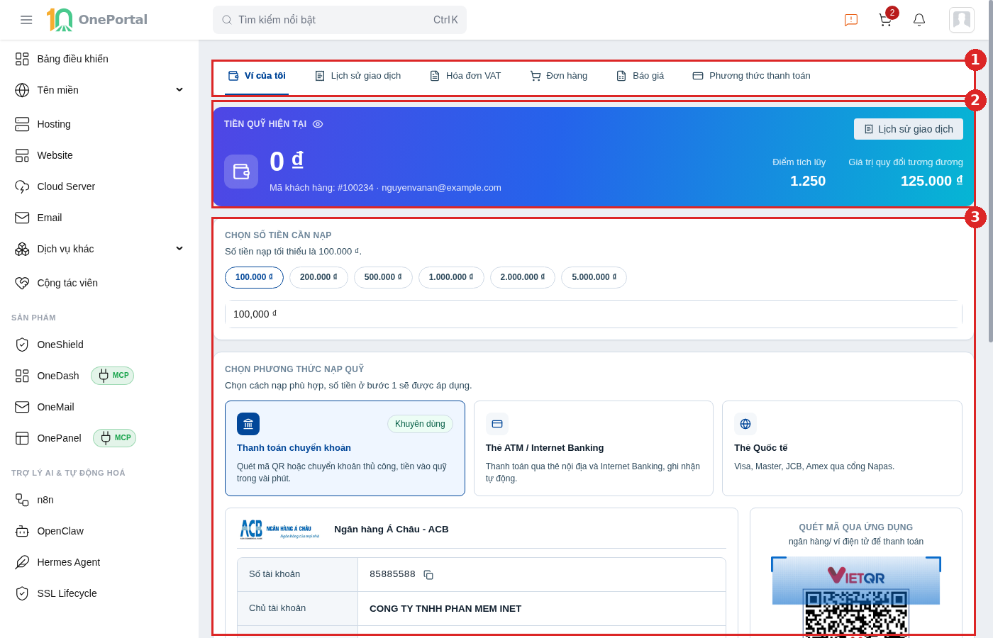This screenshot has width=993, height=638.
Task: Open the notifications bell
Action: pos(919,20)
